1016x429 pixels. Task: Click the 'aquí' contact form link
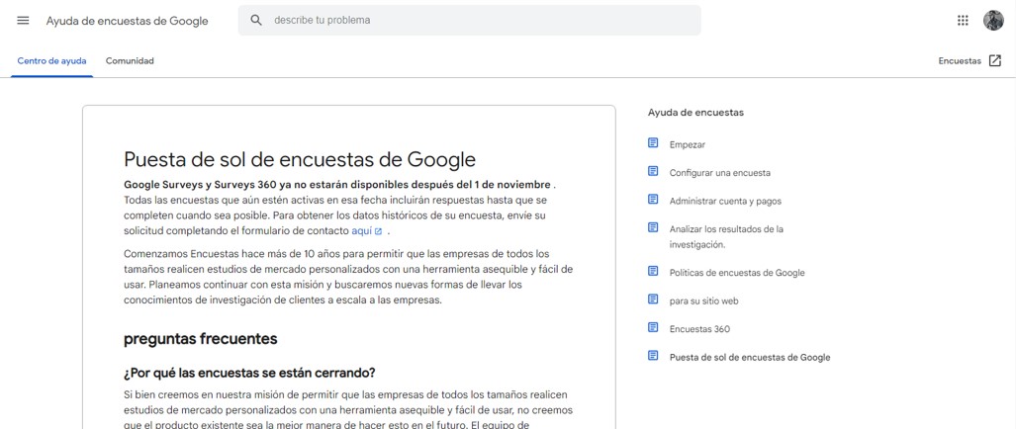pos(361,231)
